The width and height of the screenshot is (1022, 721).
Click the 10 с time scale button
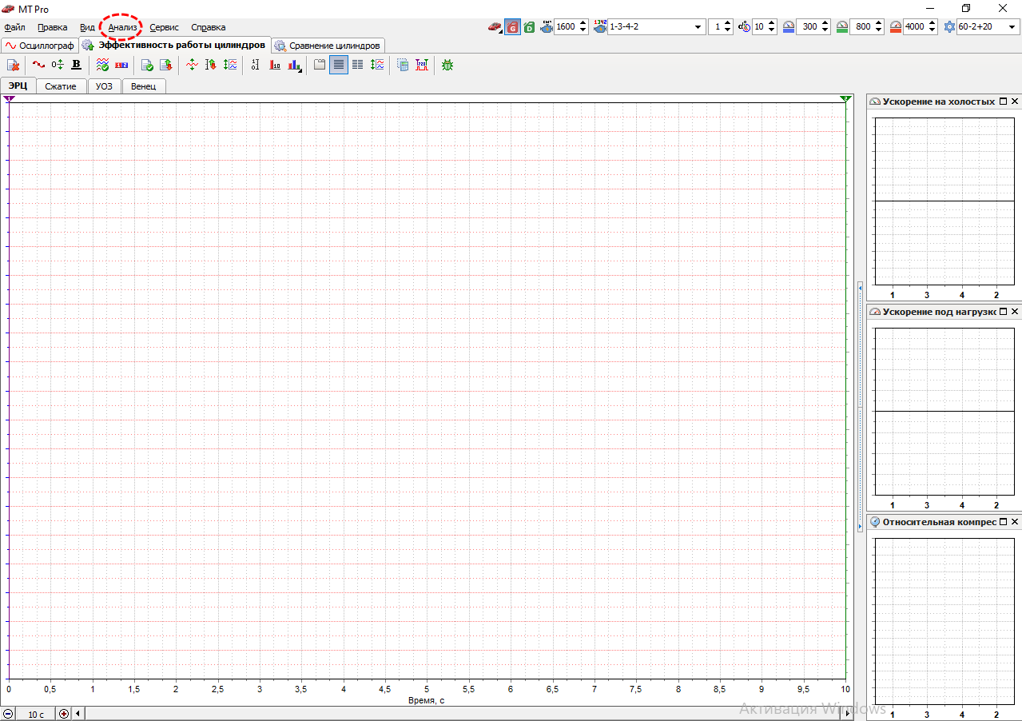(x=36, y=714)
